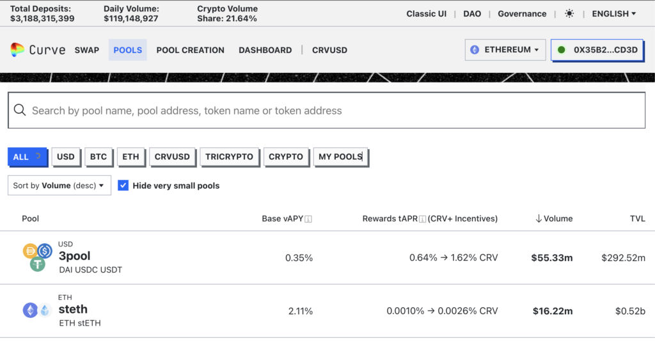The image size is (655, 341).
Task: Filter pools by BTC
Action: pyautogui.click(x=98, y=157)
